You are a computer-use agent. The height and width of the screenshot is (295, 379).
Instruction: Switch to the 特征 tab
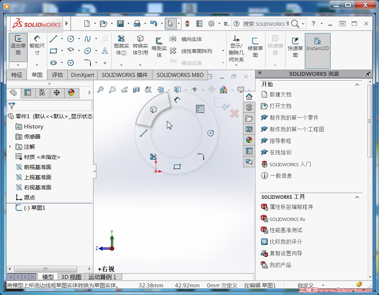click(17, 75)
